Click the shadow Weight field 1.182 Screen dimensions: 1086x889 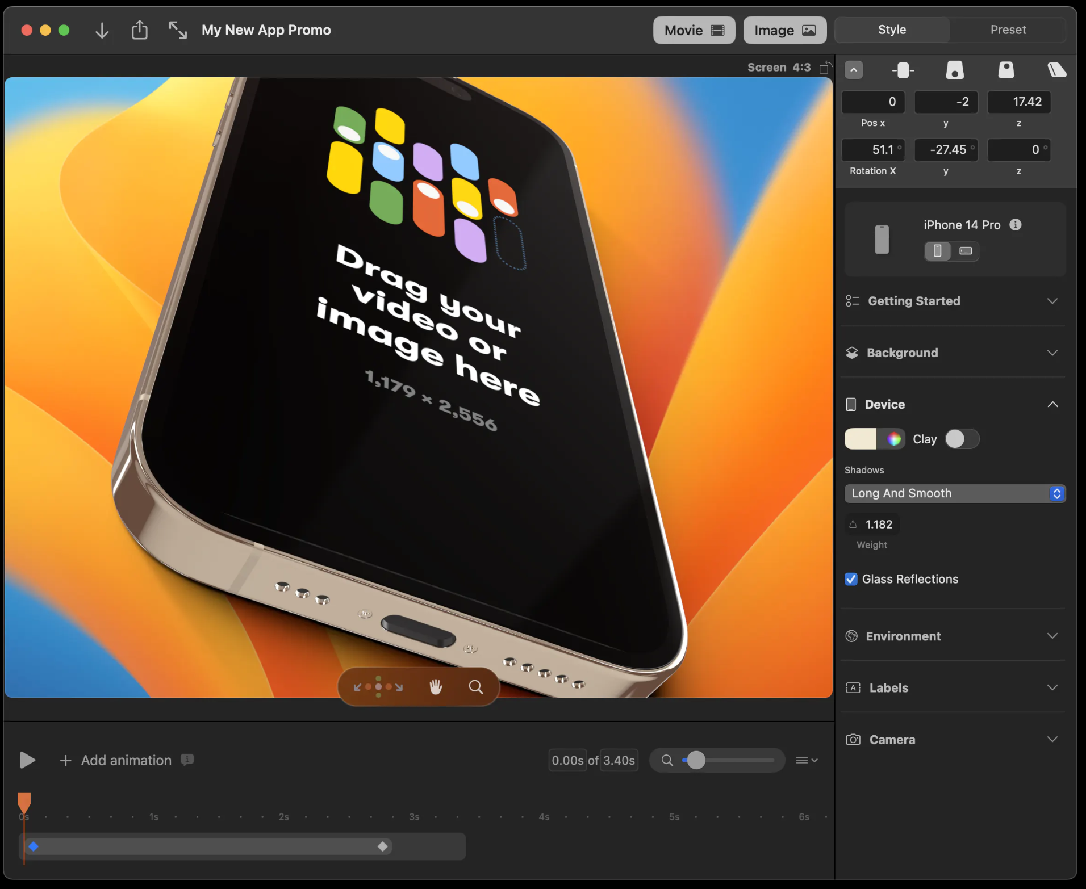tap(872, 525)
